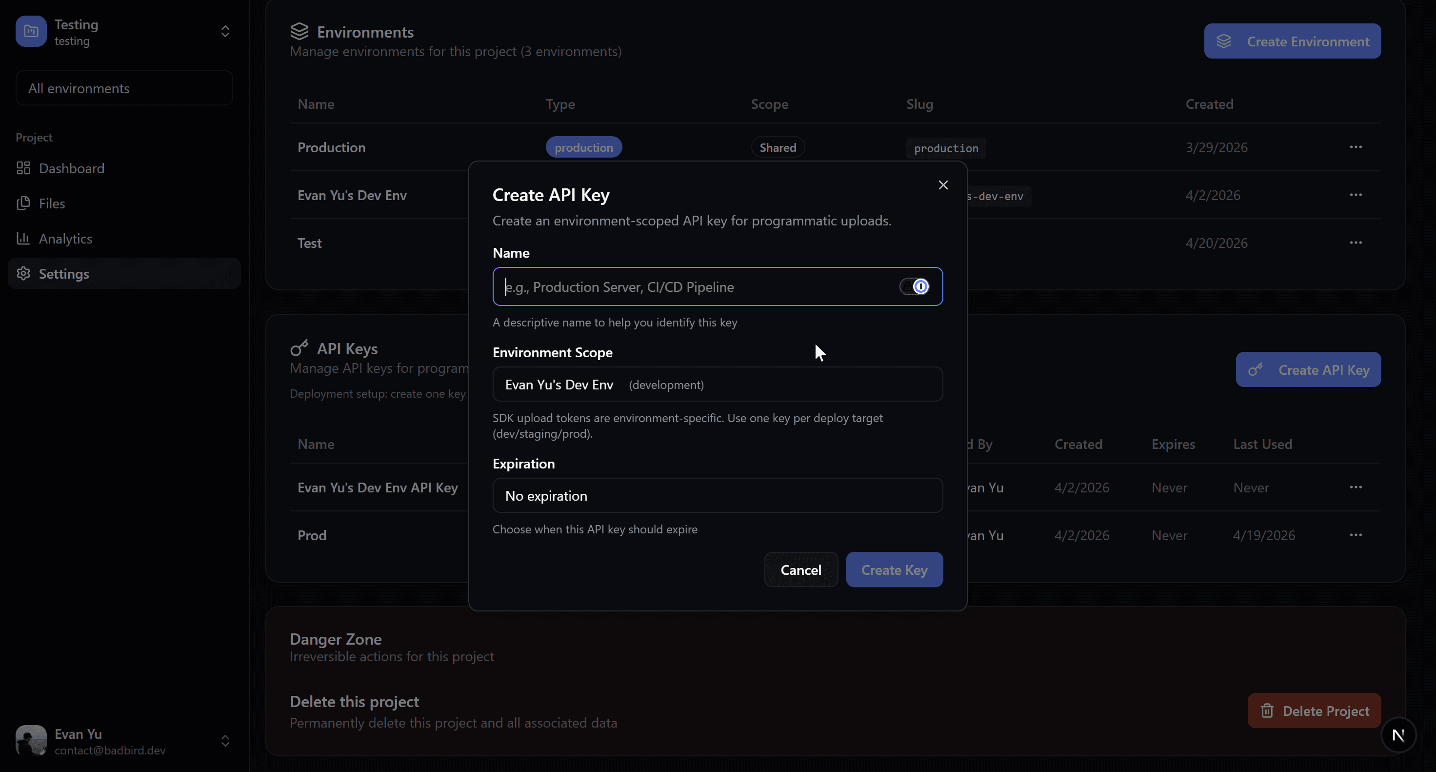Click Test environment name
The width and height of the screenshot is (1436, 772).
pos(309,243)
